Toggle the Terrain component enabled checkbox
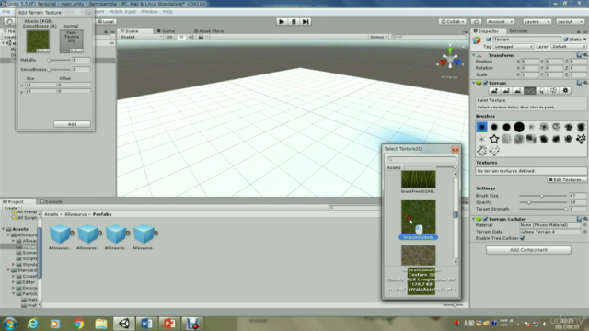The height and width of the screenshot is (331, 589). (485, 83)
